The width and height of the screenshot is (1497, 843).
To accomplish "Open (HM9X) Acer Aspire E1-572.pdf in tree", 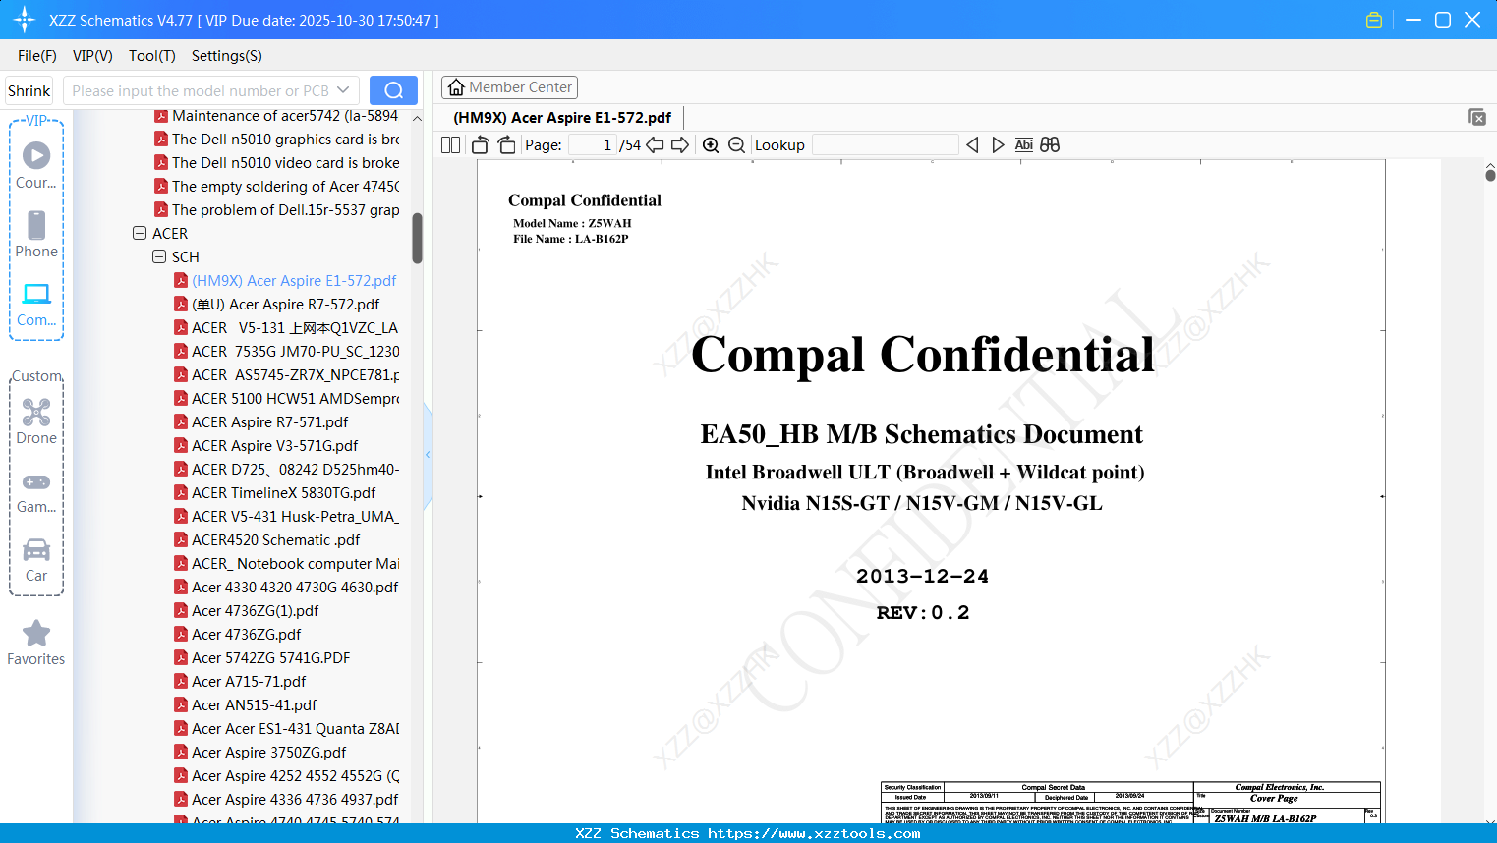I will (x=294, y=280).
